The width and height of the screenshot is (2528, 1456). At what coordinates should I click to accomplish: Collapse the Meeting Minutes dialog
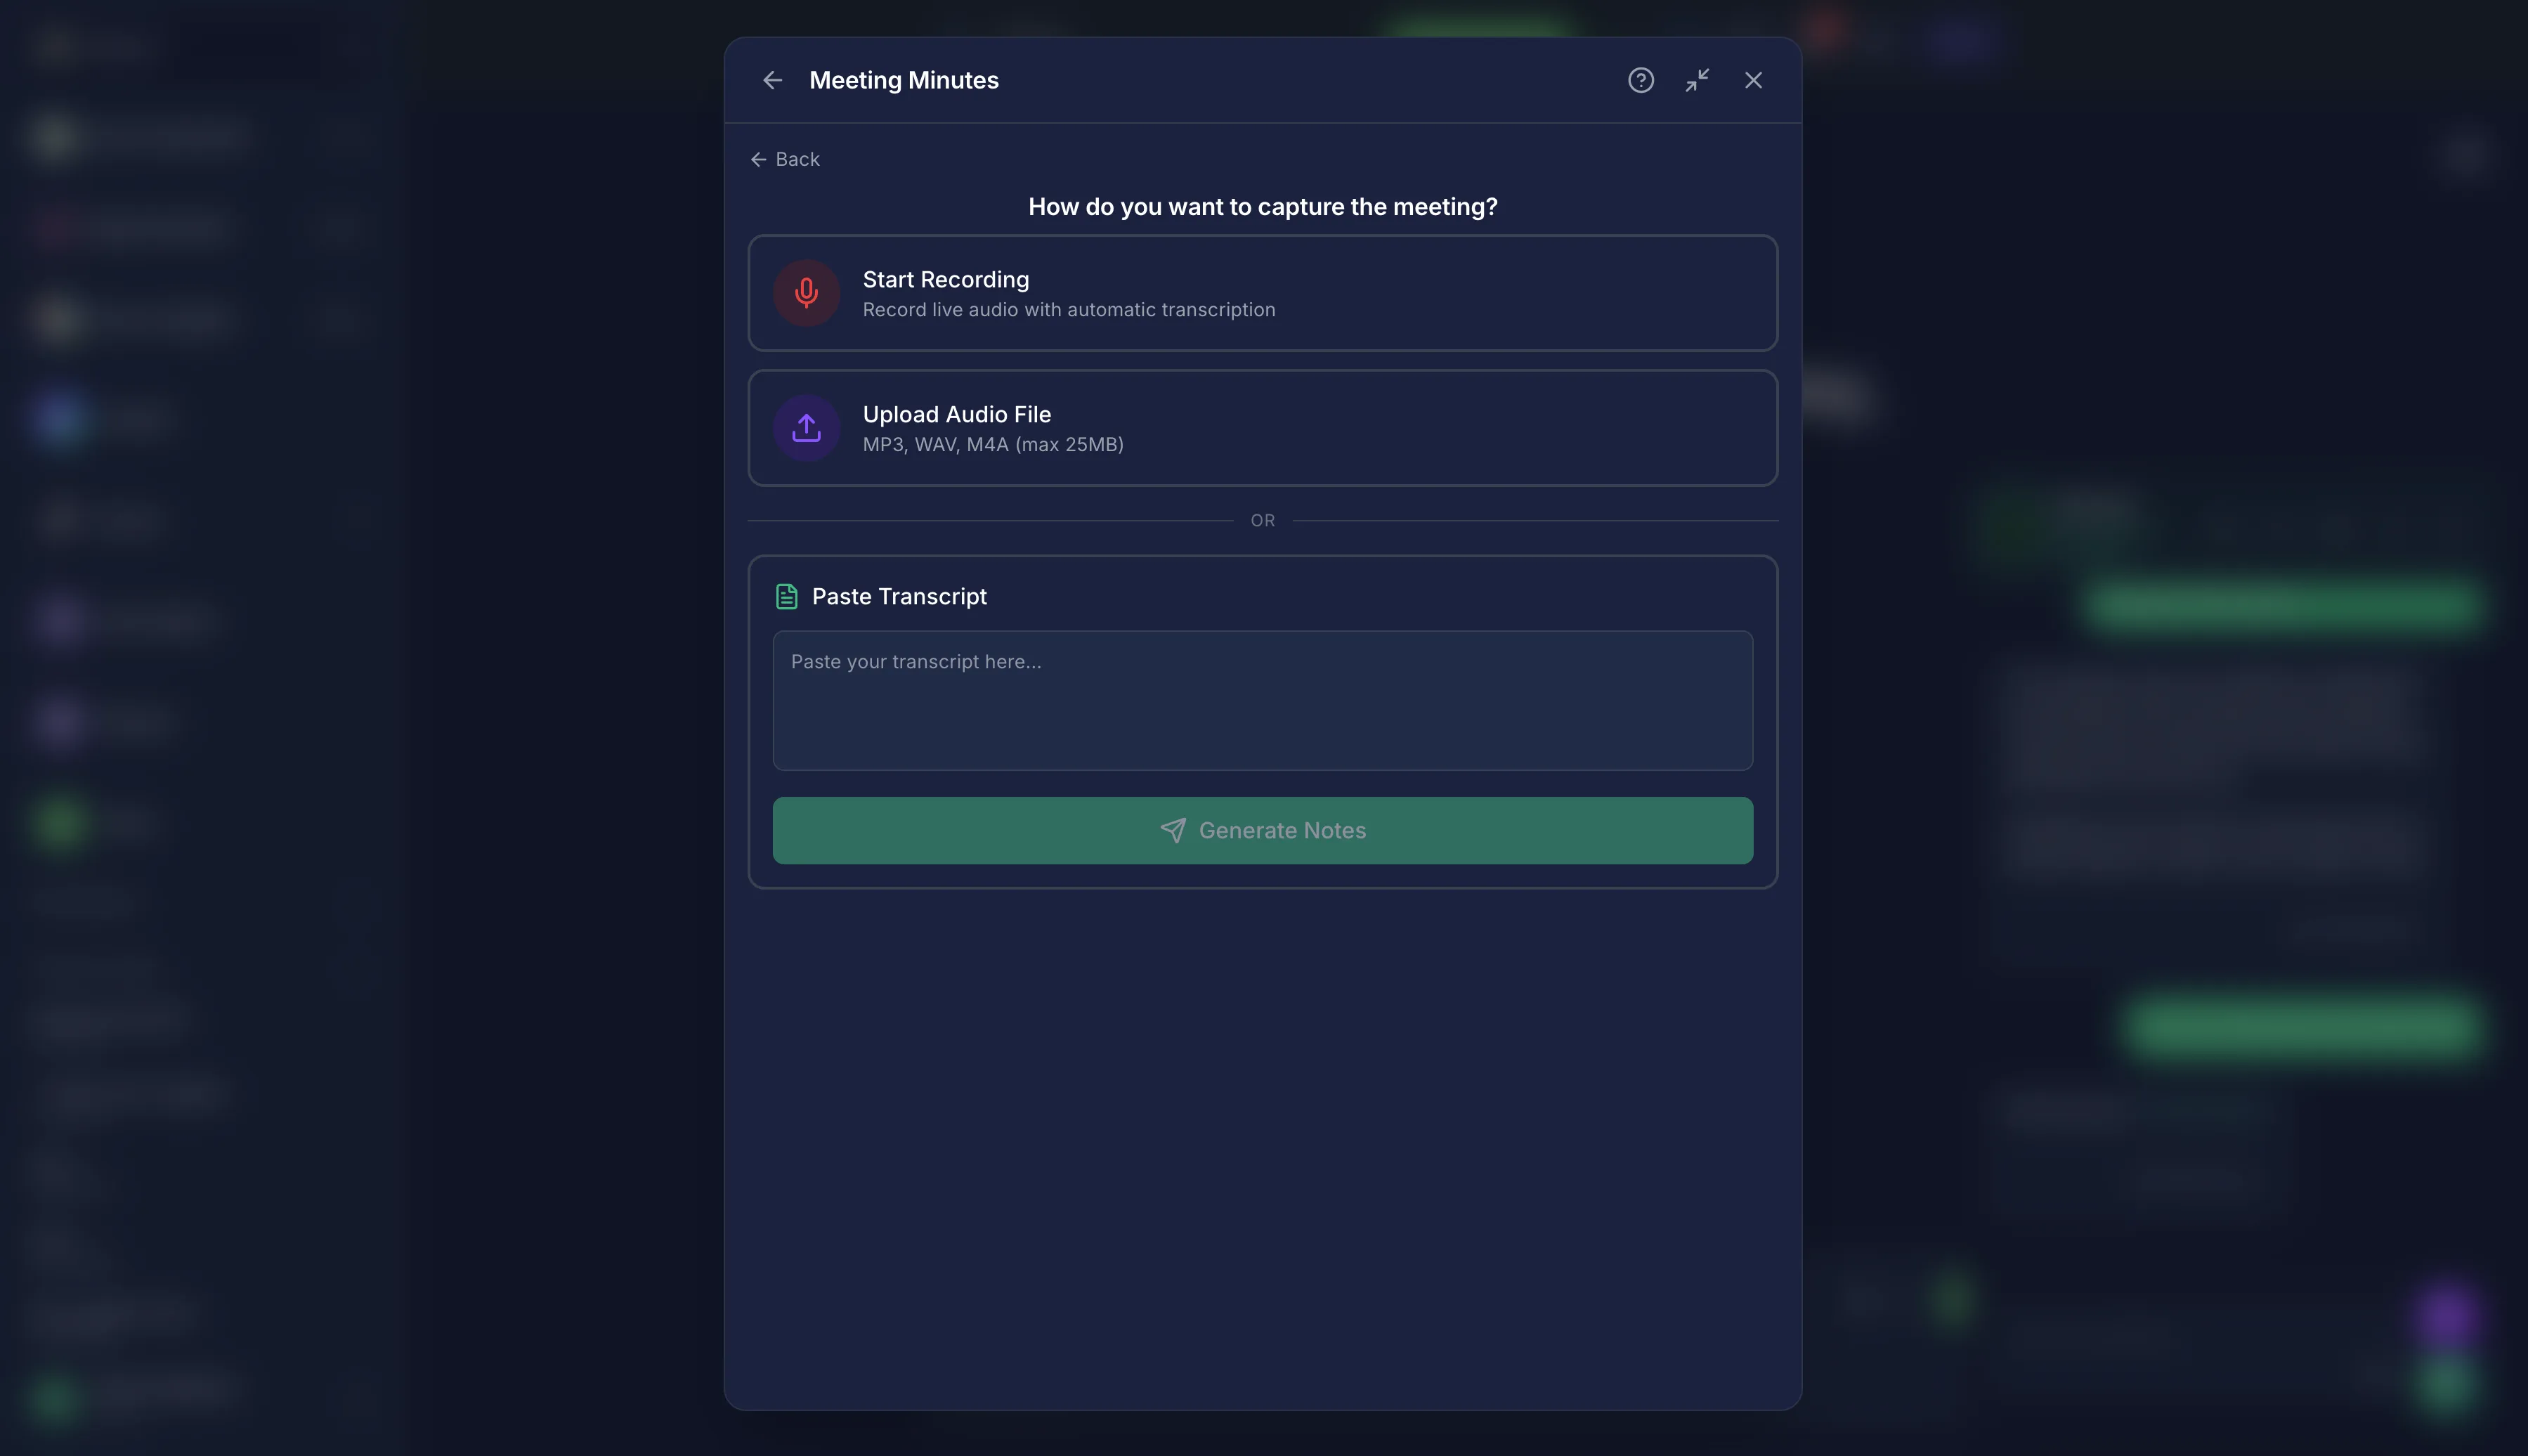tap(1698, 80)
